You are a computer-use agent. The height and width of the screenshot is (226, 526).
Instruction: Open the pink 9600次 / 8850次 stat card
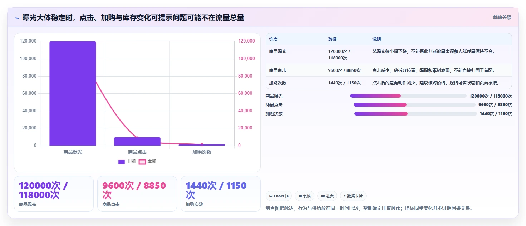click(137, 194)
